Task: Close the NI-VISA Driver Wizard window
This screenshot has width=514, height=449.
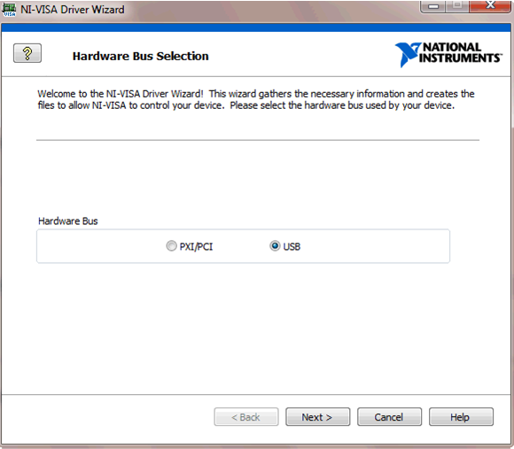Action: 490,5
